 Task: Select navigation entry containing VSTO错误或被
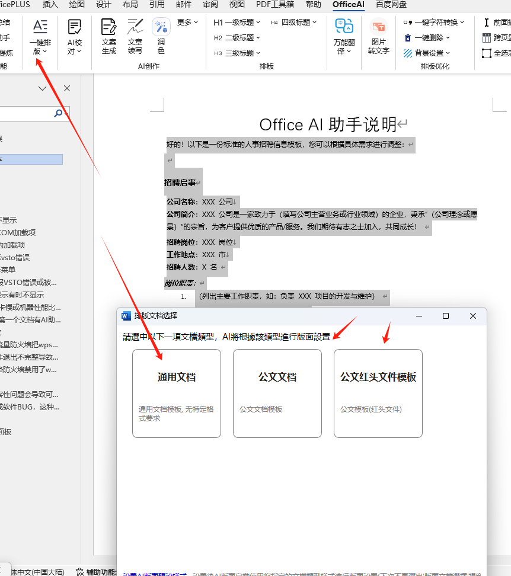point(28,283)
